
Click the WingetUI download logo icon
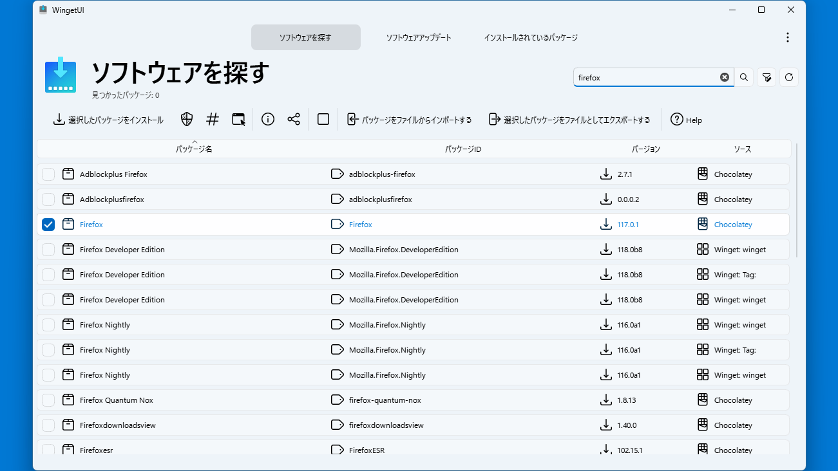pyautogui.click(x=61, y=77)
